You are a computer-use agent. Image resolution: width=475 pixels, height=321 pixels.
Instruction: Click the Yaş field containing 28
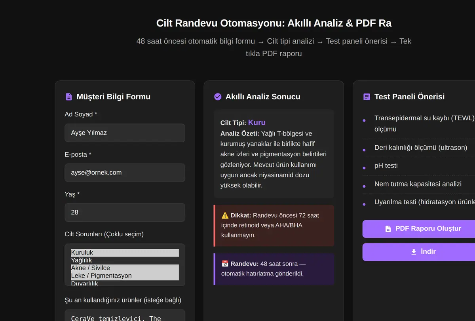tap(125, 212)
